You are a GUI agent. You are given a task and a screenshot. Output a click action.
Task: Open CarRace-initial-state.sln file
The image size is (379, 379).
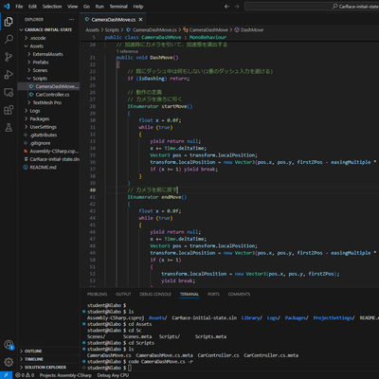[x=48, y=159]
